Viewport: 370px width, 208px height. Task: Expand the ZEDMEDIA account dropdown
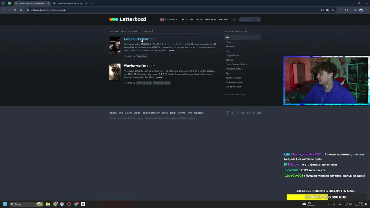pyautogui.click(x=169, y=20)
